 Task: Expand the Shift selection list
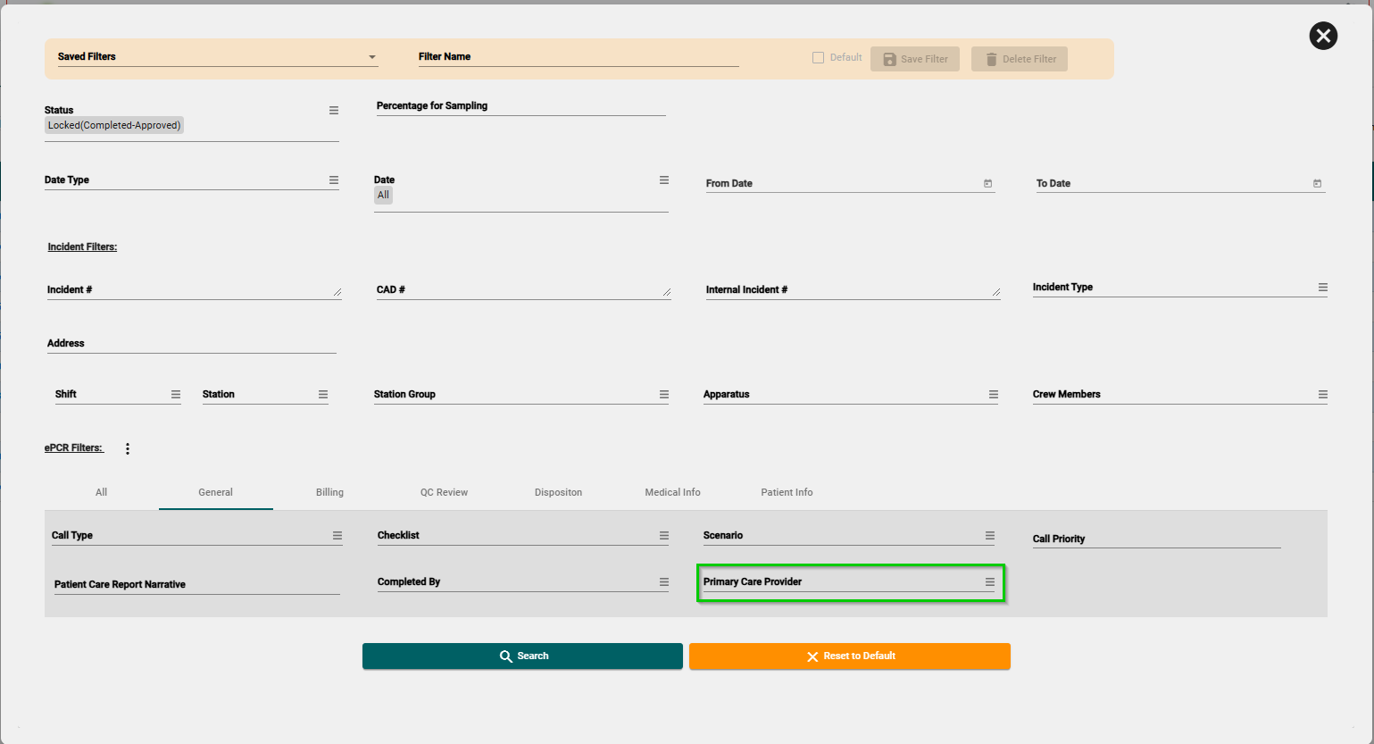[x=176, y=395]
